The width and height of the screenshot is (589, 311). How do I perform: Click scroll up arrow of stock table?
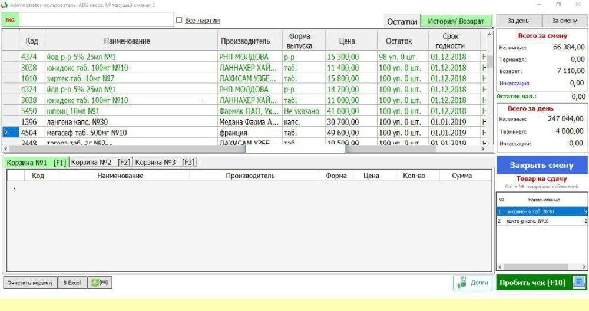489,34
